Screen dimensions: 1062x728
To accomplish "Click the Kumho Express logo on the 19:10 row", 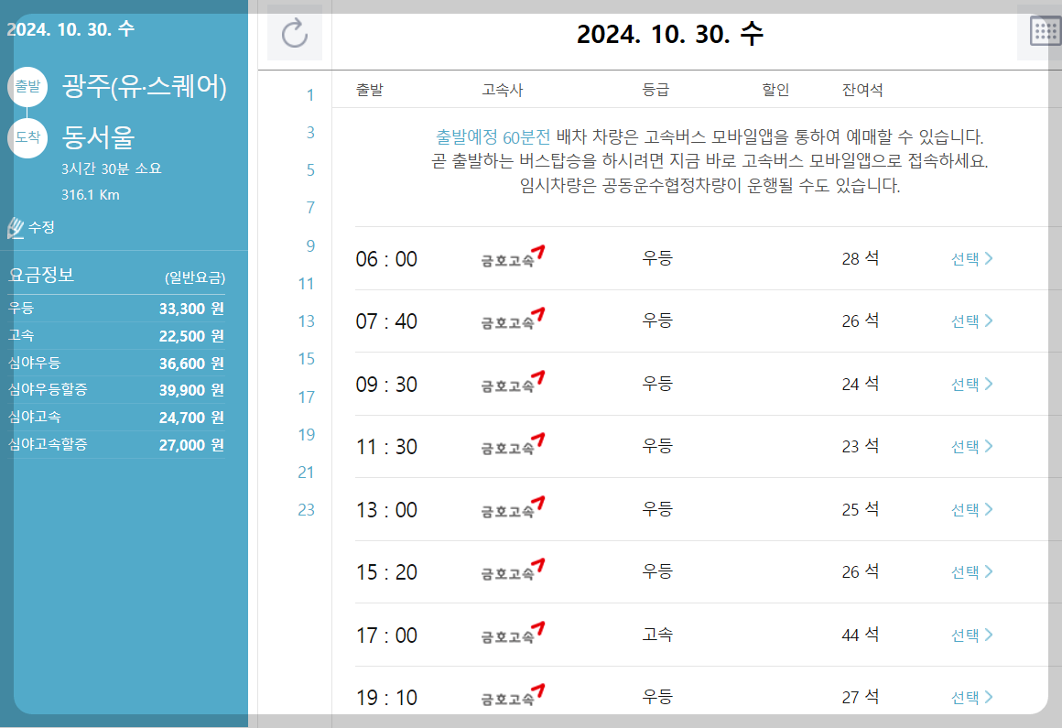I will (x=512, y=697).
